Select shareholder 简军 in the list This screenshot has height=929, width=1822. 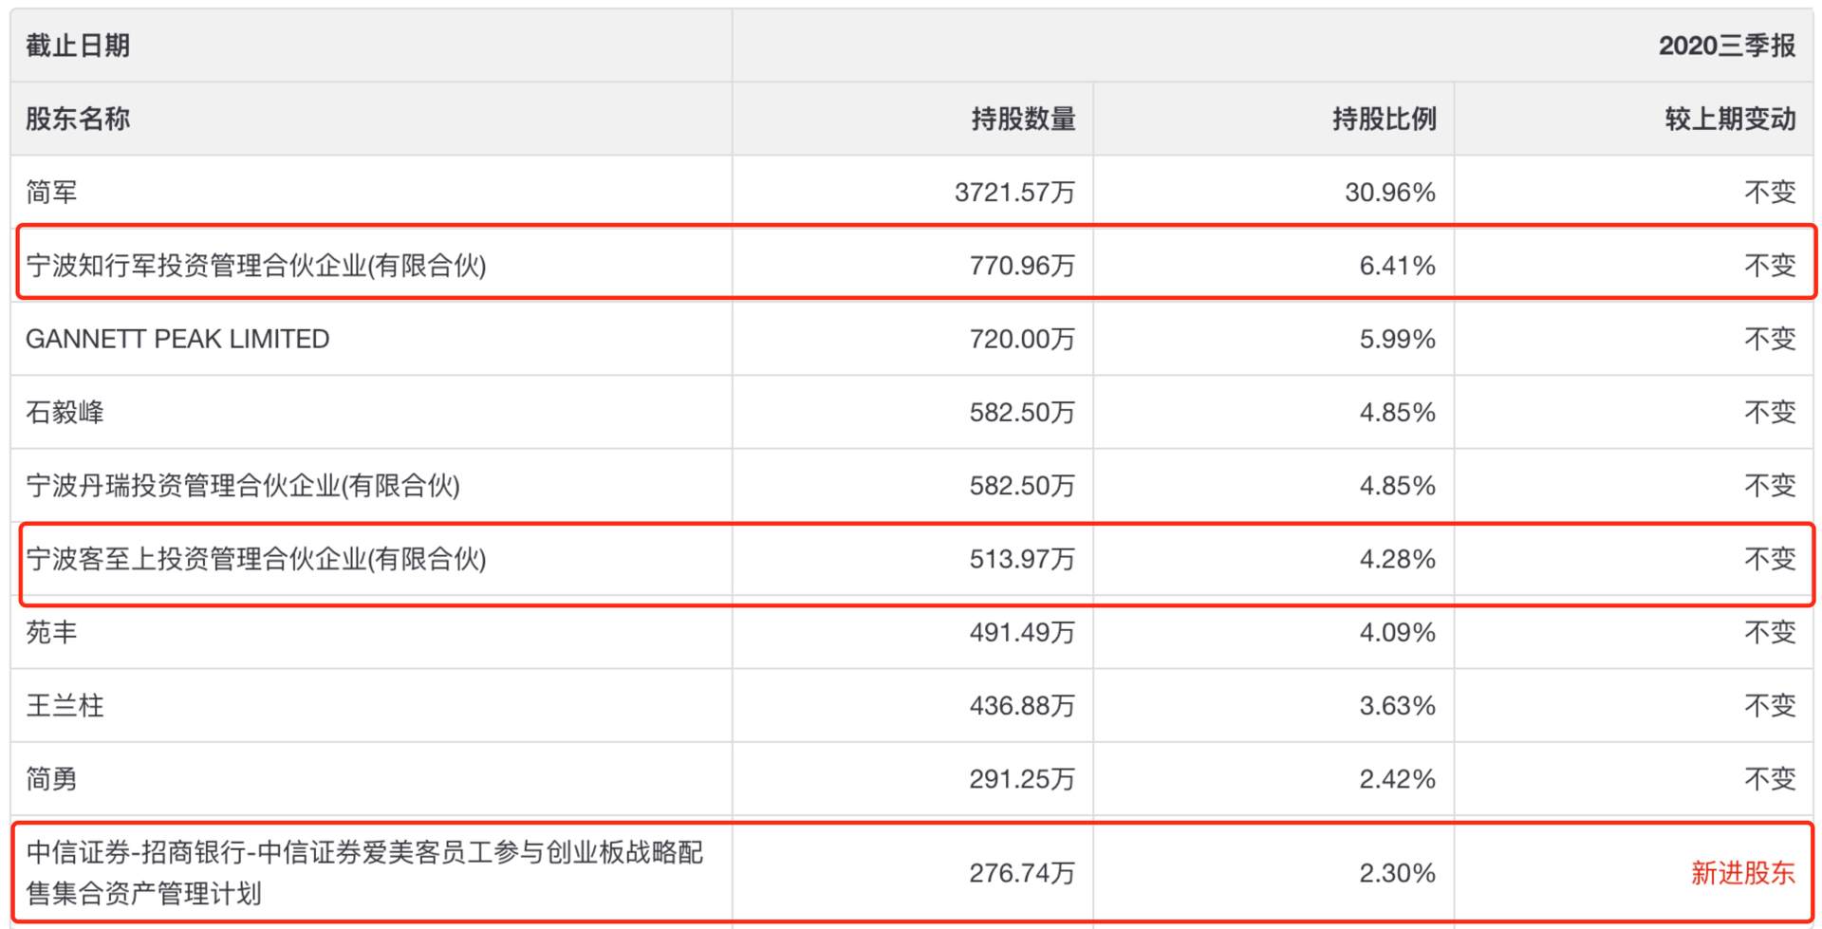[52, 193]
